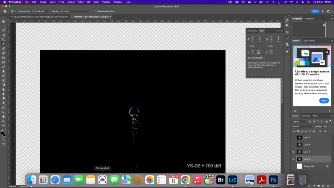Click Next in Libraries panel
Viewport: 334px width, 188px height.
click(324, 101)
